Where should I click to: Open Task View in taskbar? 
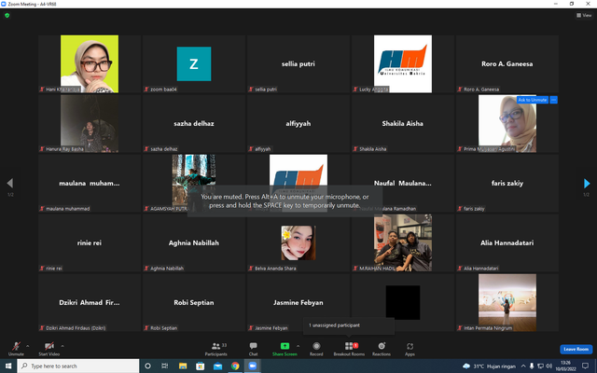(165, 366)
